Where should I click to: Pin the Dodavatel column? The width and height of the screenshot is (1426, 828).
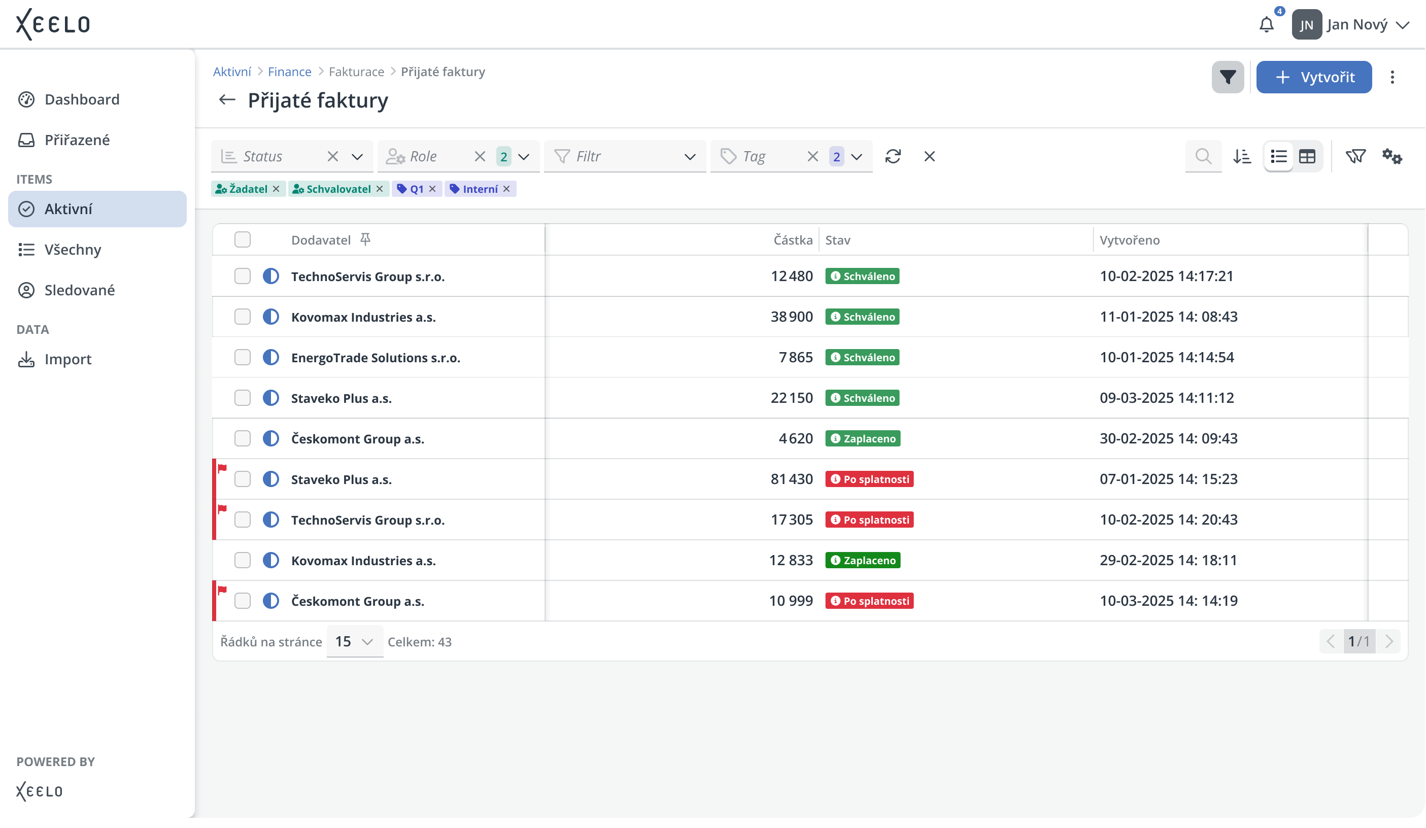(365, 239)
